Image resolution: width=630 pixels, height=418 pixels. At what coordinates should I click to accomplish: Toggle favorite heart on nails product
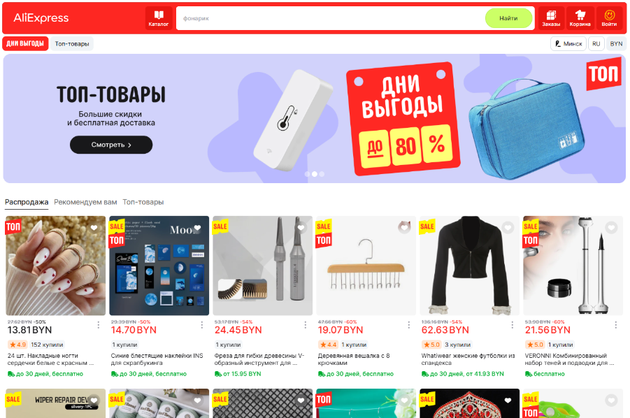pyautogui.click(x=94, y=228)
